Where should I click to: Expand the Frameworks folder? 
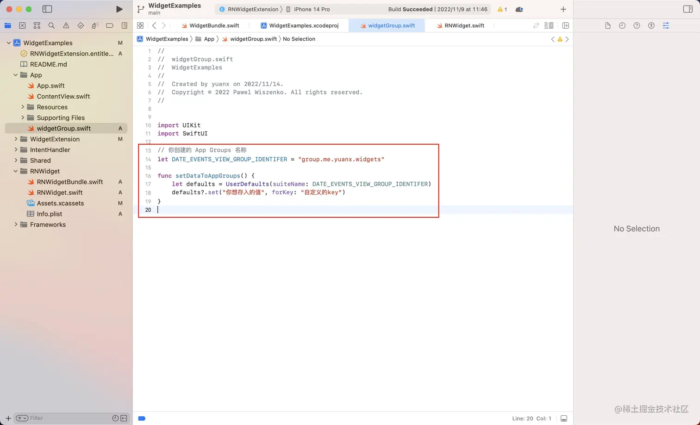[16, 224]
